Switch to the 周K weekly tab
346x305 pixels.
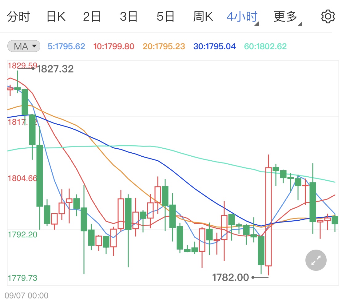pos(203,16)
